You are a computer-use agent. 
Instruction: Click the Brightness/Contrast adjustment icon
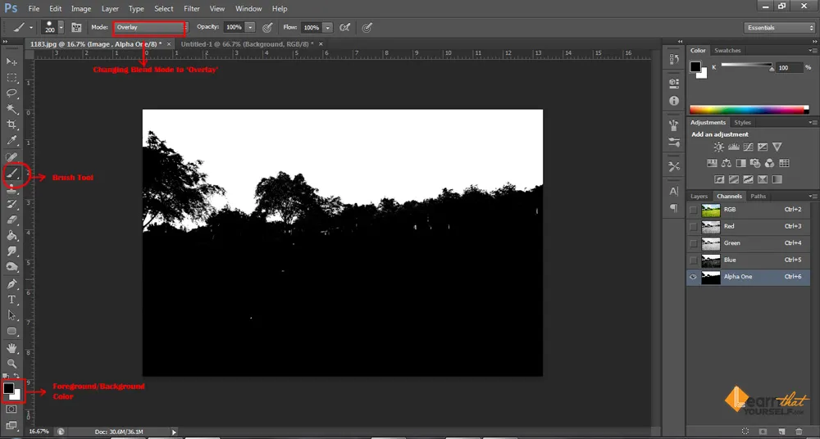pyautogui.click(x=719, y=147)
